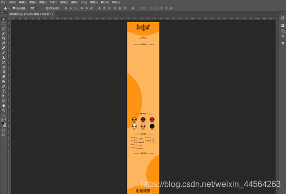Align vertical centers in options bar
Viewport: 286px width, 194px height.
pyautogui.click(x=71, y=8)
